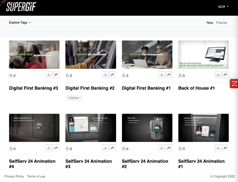Share SelfServ 24 Animation #3 GIF
Viewport: 238px width, 182px height.
pyautogui.click(x=112, y=148)
